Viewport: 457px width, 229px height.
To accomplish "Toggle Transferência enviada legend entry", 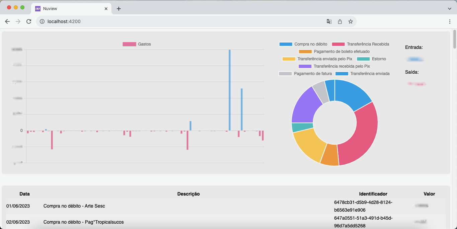I will tap(362, 74).
